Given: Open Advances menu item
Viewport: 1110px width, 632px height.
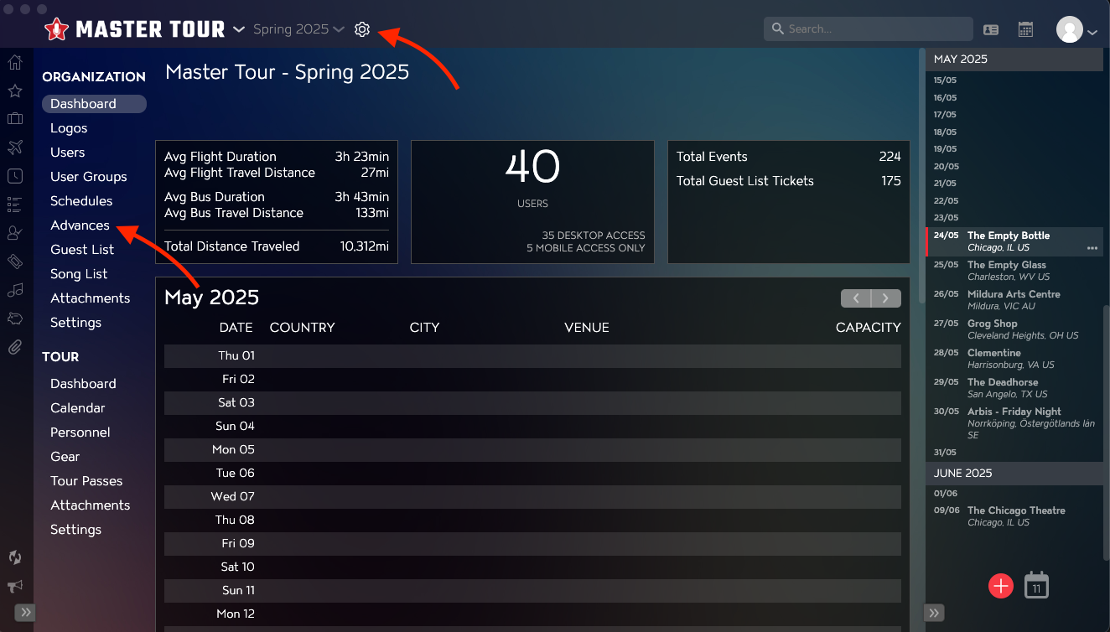Looking at the screenshot, I should [80, 225].
